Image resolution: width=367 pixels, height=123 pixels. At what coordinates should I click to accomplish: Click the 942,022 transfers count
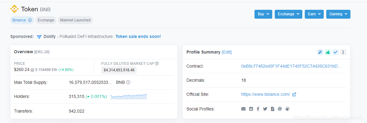(77, 111)
